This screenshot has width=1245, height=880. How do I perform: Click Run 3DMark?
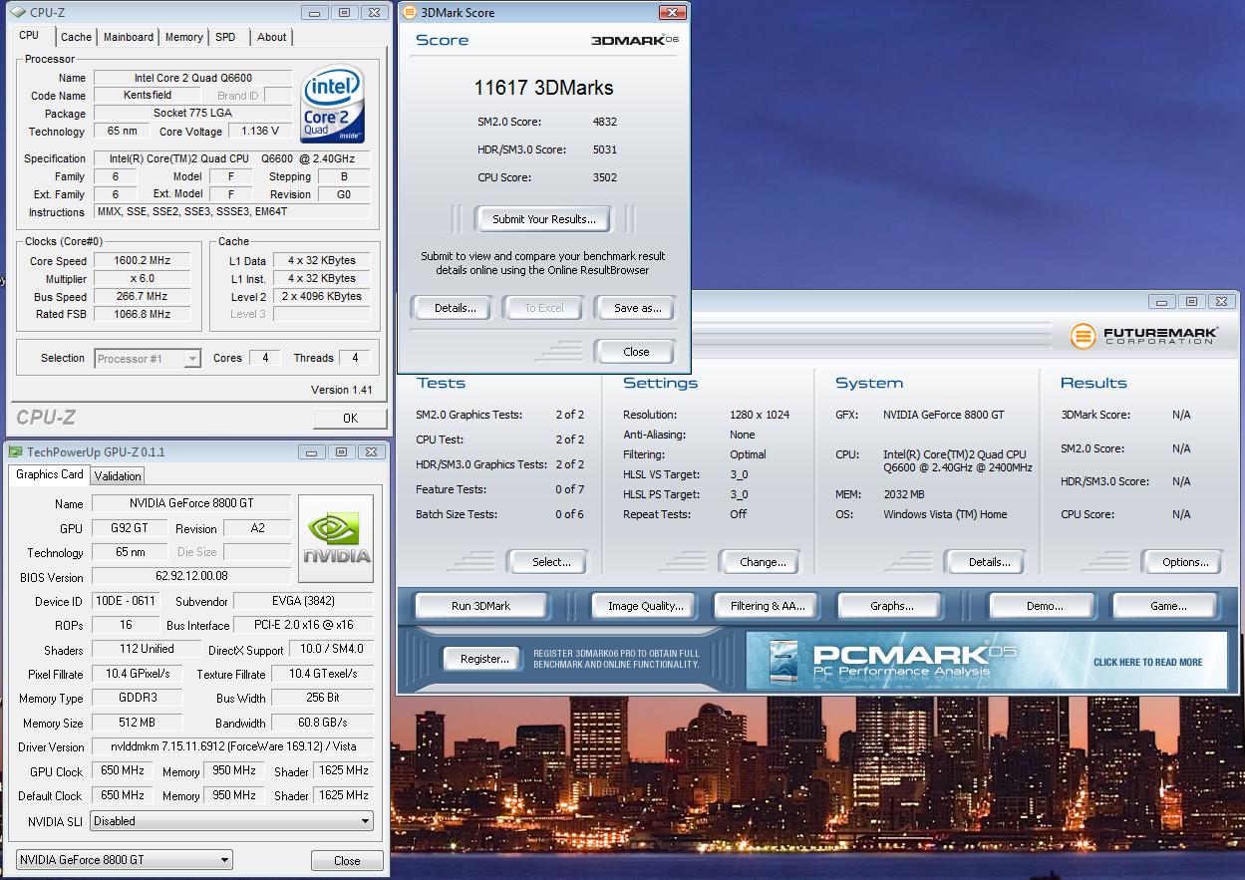[x=480, y=606]
